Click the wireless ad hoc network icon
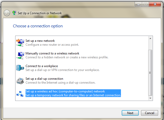 pyautogui.click(x=20, y=93)
